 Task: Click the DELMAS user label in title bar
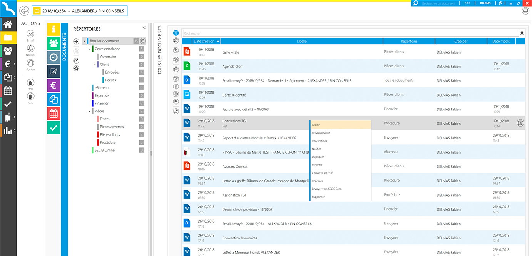coord(485,3)
